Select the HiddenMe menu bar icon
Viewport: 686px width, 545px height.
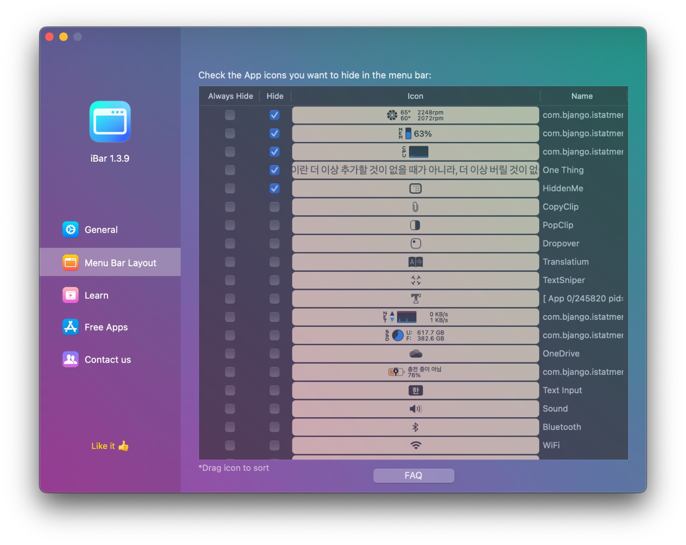[415, 188]
